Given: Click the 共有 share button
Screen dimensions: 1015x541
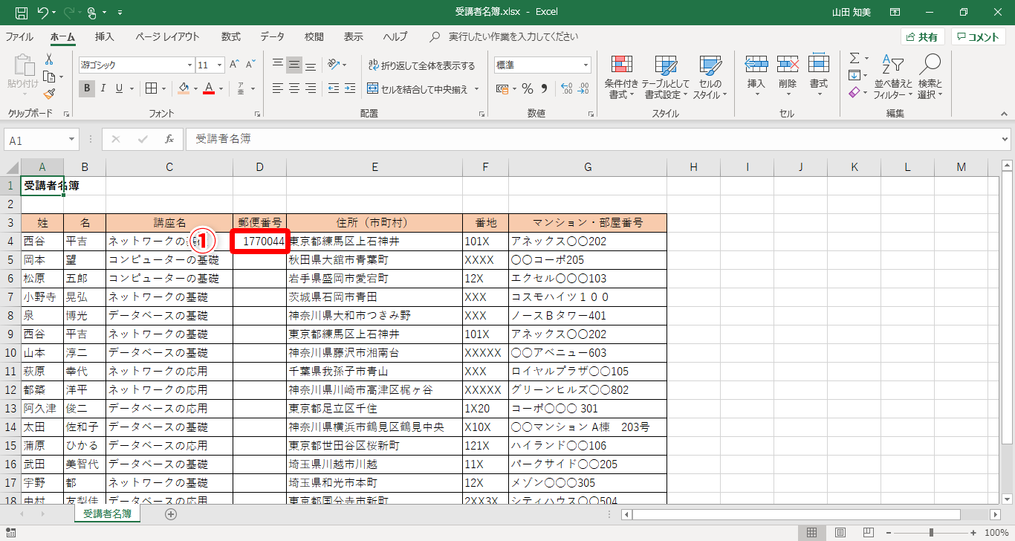Looking at the screenshot, I should (923, 37).
